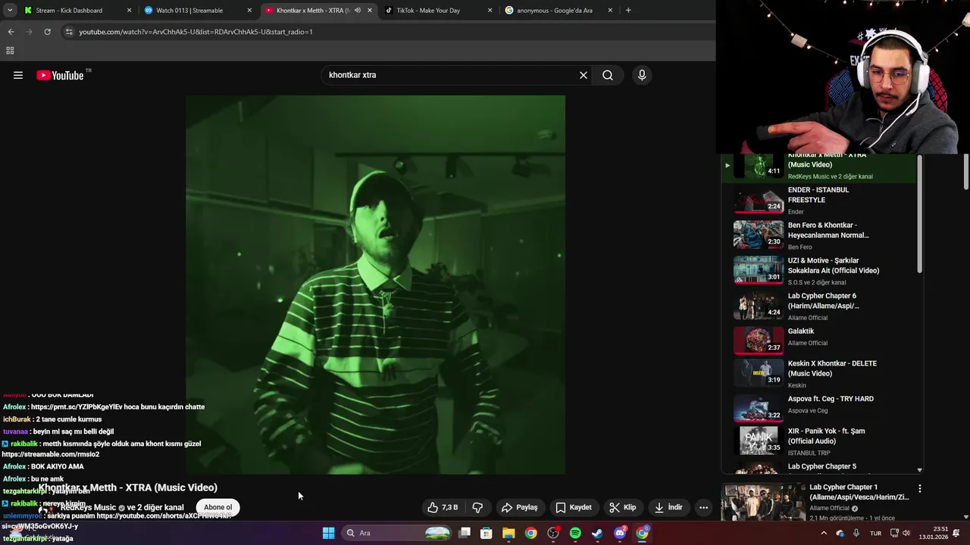Screen dimensions: 970x545
Task: Open Discord from the taskbar
Action: click(620, 533)
